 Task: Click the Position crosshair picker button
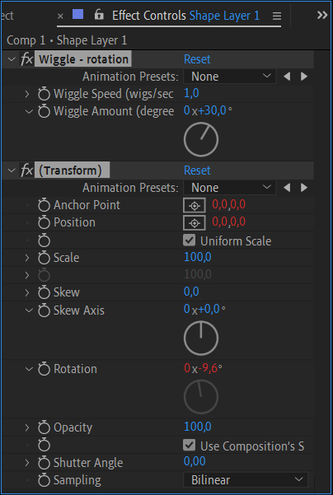point(195,222)
